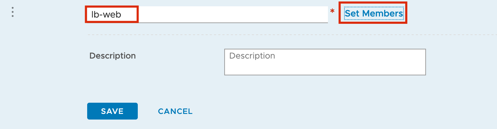Click the name field containing lb-web

click(207, 14)
